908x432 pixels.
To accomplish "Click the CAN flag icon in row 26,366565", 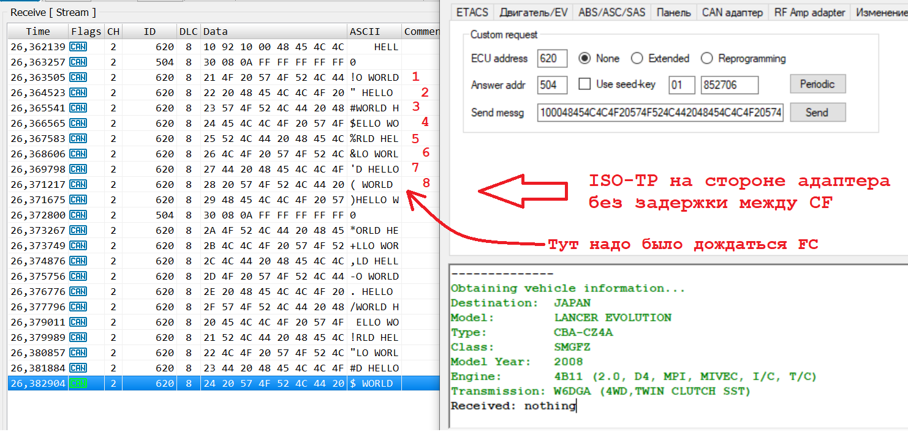I will tap(78, 123).
